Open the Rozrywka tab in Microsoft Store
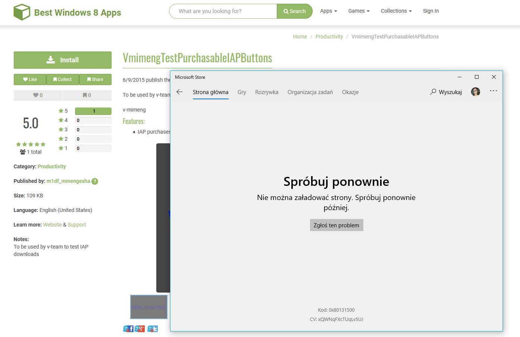 pos(267,92)
